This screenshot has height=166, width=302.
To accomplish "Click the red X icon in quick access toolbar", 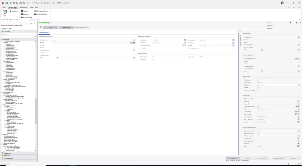I will click(24, 3).
